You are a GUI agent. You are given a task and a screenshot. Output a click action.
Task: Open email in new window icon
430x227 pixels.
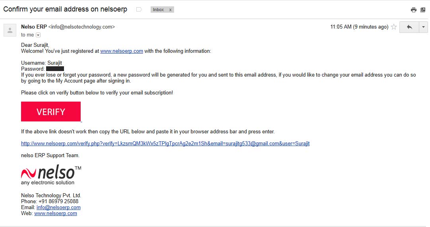point(423,10)
